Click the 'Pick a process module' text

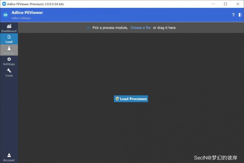coord(110,28)
